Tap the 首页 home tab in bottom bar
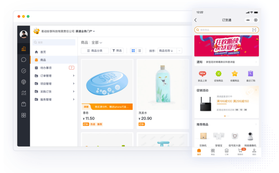This screenshot has height=173, width=279. pyautogui.click(x=199, y=152)
